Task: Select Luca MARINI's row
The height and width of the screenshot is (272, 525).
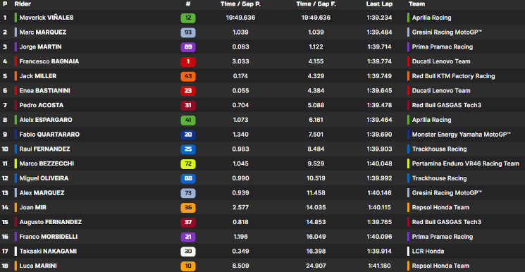Action: tap(262, 266)
